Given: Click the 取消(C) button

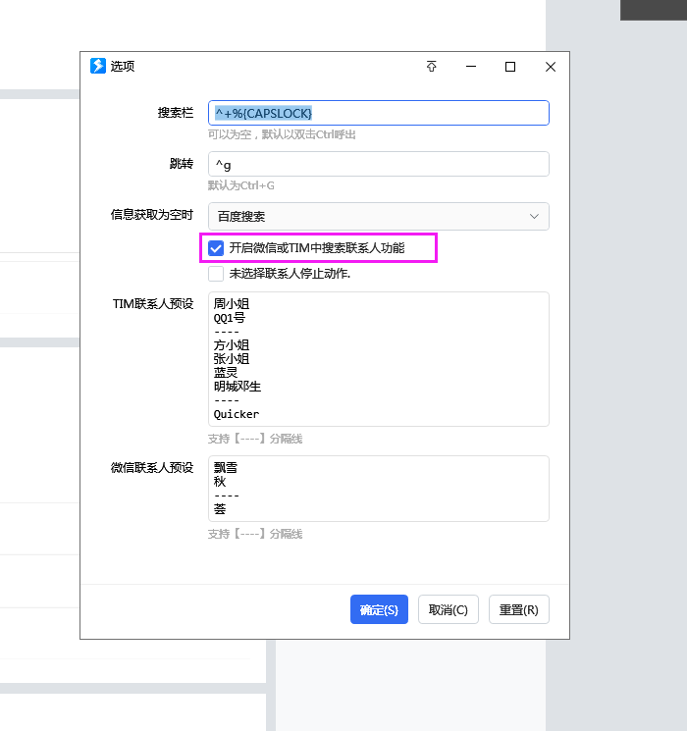Looking at the screenshot, I should pyautogui.click(x=449, y=609).
